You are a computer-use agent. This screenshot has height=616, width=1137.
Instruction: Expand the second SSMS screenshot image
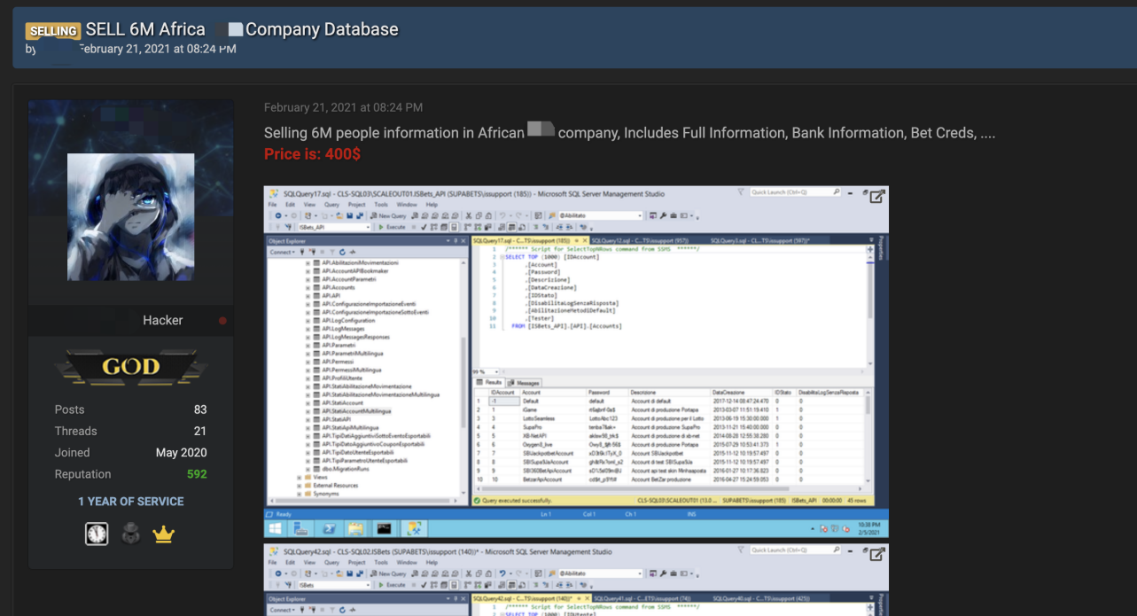pos(876,555)
